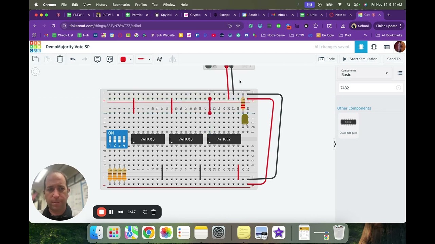This screenshot has width=435, height=244.
Task: Open System Settings in the Dock
Action: tap(219, 233)
